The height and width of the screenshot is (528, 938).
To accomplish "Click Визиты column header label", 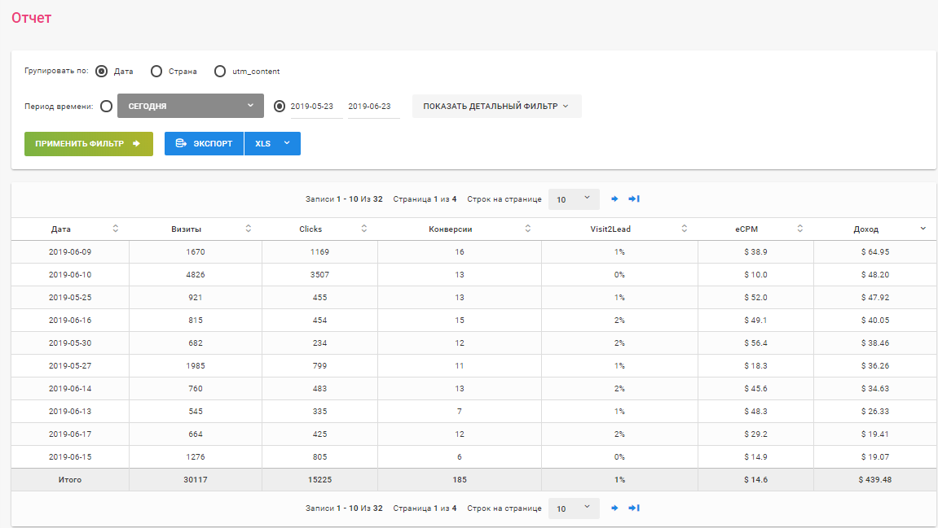I will click(x=186, y=229).
